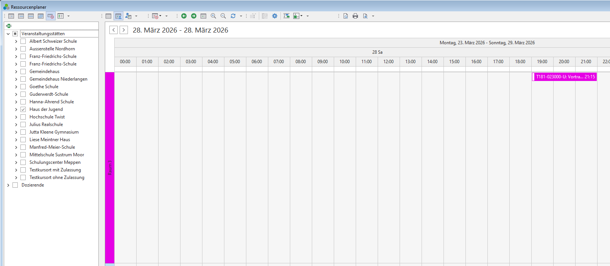Open the time scale calendar-clock dropdown icon
This screenshot has height=266, width=610.
click(156, 16)
